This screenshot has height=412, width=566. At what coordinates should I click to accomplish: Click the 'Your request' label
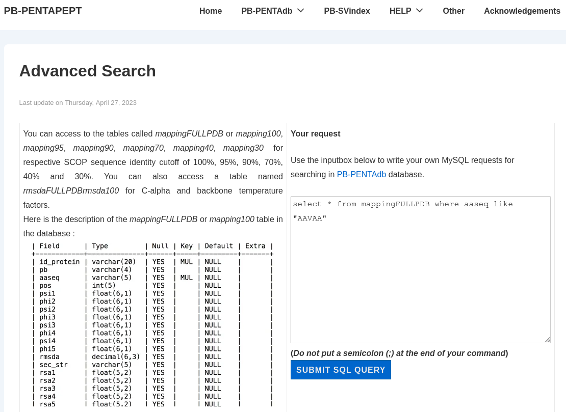point(315,134)
